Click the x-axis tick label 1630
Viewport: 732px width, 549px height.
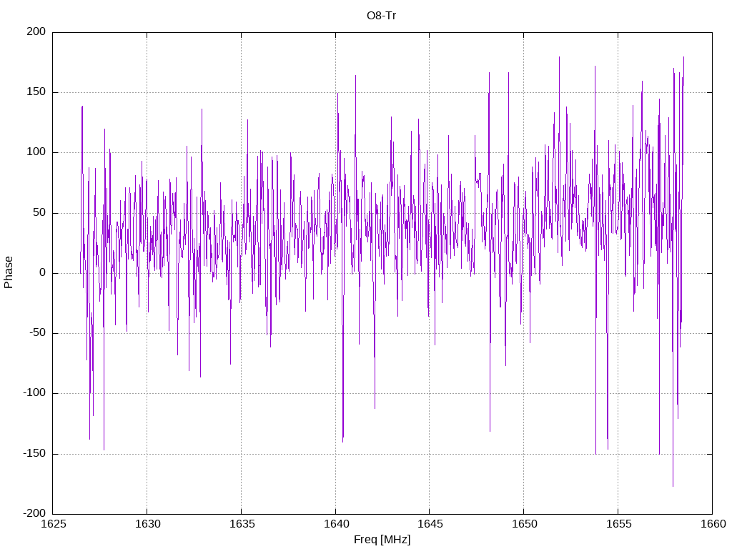(147, 524)
